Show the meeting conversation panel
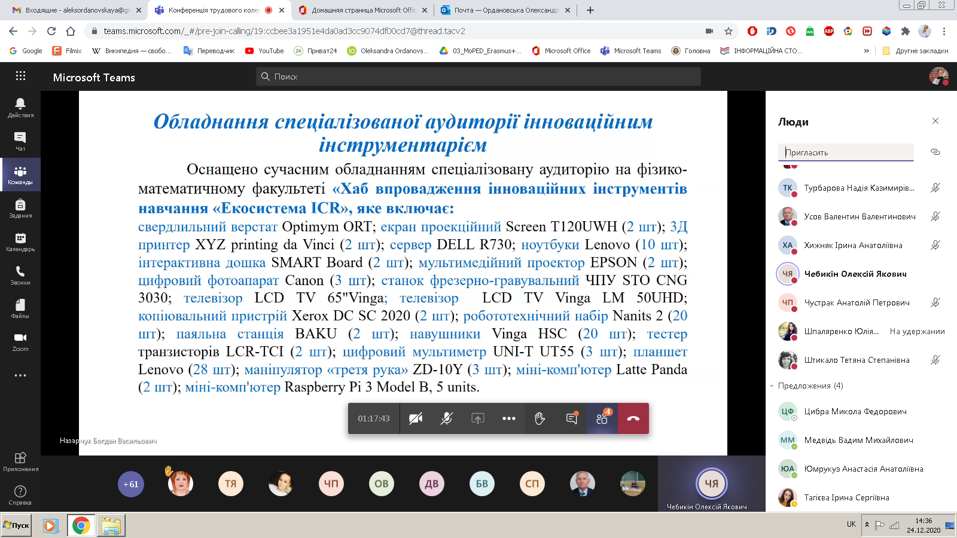 coord(571,418)
